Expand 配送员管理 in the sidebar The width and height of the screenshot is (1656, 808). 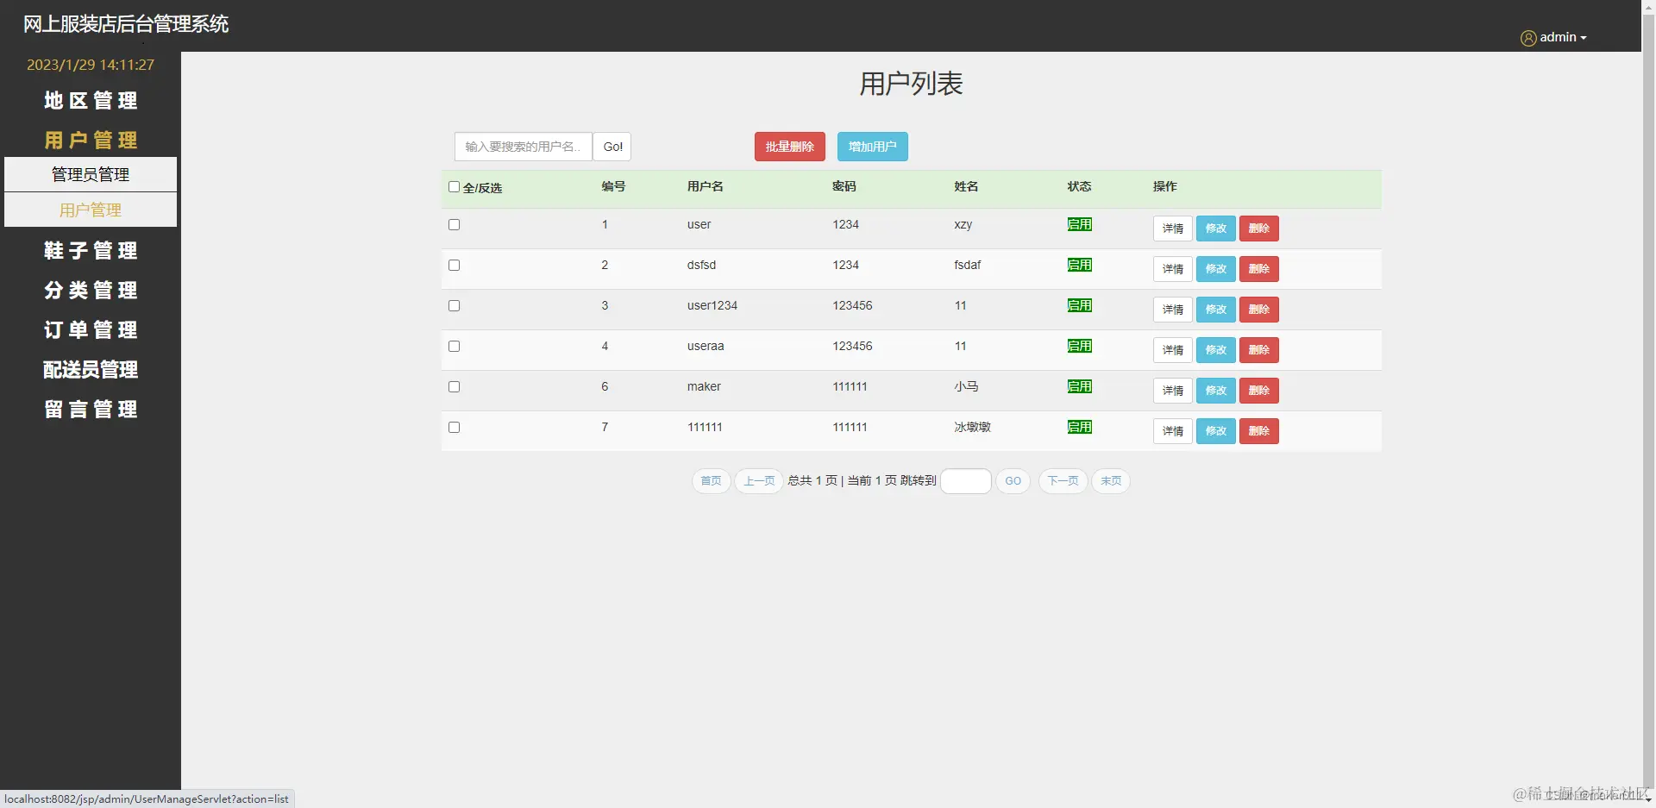[91, 370]
